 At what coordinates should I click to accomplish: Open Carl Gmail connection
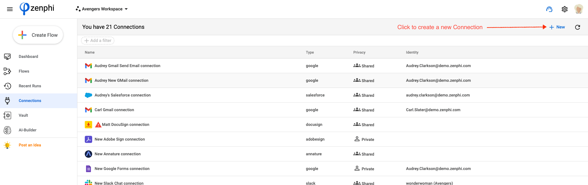tap(114, 110)
